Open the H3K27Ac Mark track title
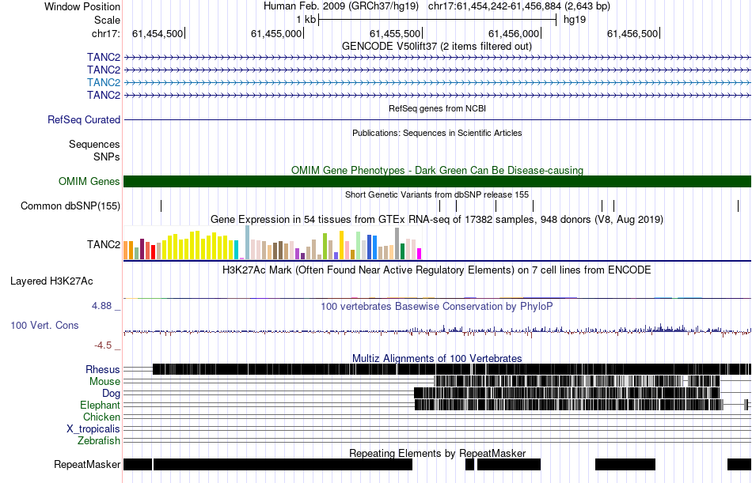Image resolution: width=752 pixels, height=483 pixels. [437, 270]
